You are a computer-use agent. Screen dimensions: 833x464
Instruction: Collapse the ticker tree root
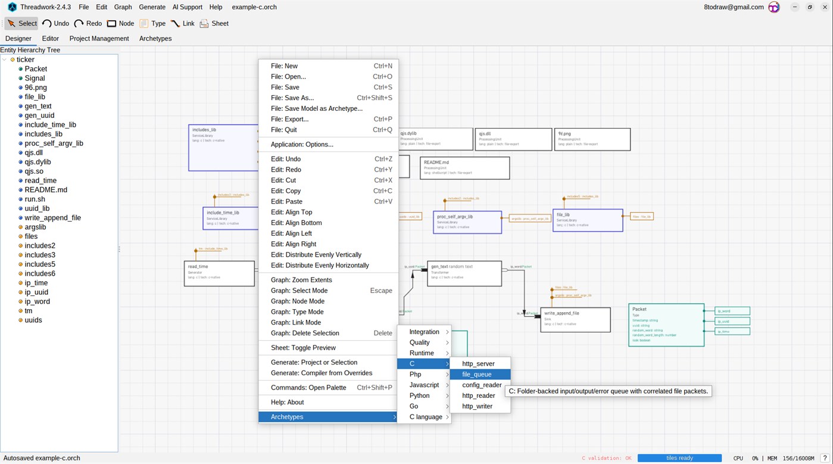pos(5,60)
